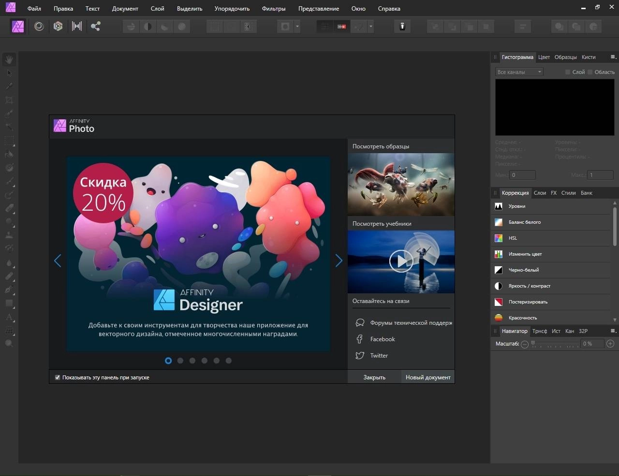Select the Crop tool
Screen dimensions: 619x476
pos(9,100)
